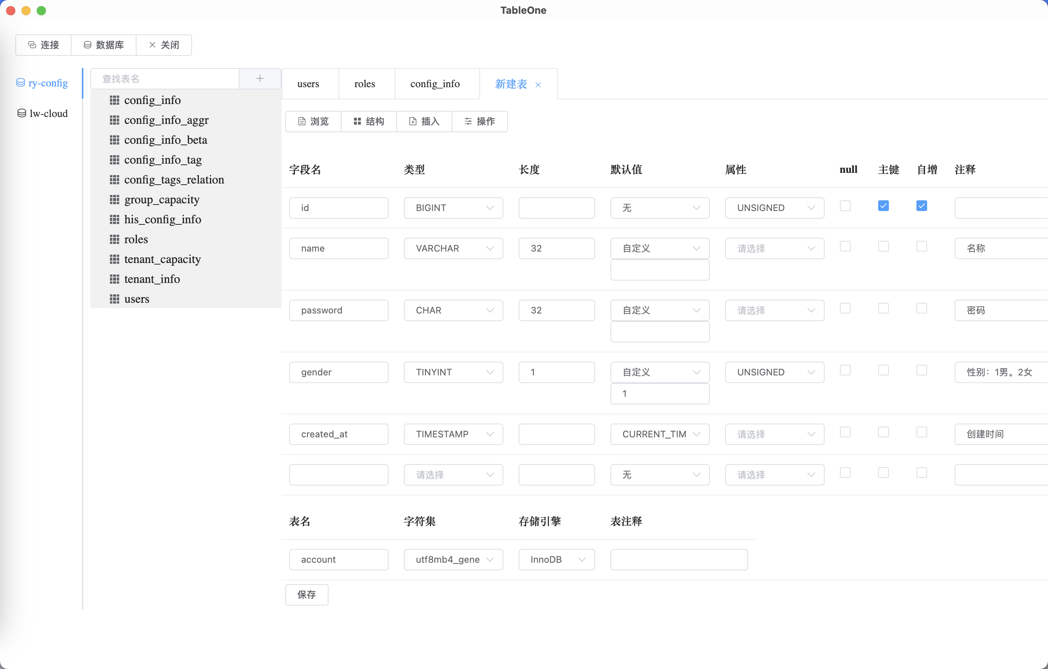Click the table icon beside tenant_info

click(x=114, y=279)
